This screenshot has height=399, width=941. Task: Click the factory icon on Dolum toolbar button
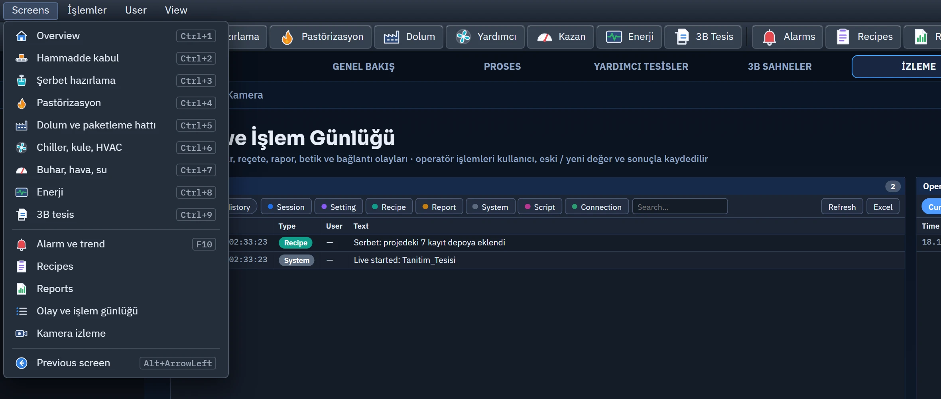[x=391, y=37]
